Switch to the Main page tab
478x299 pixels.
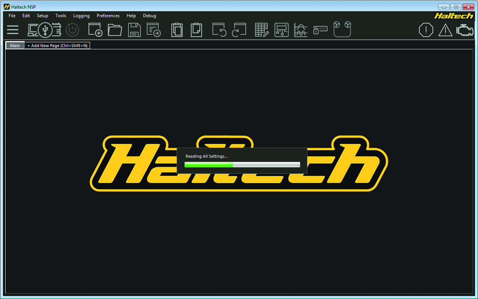15,46
